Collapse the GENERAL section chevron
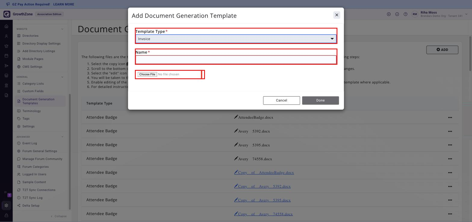472x222 pixels. (x=62, y=77)
